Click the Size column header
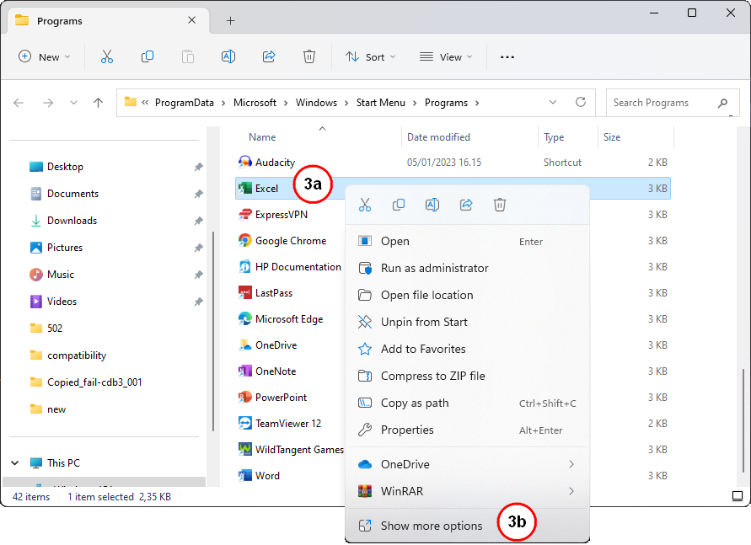Viewport: 751px width, 545px height. coord(612,137)
